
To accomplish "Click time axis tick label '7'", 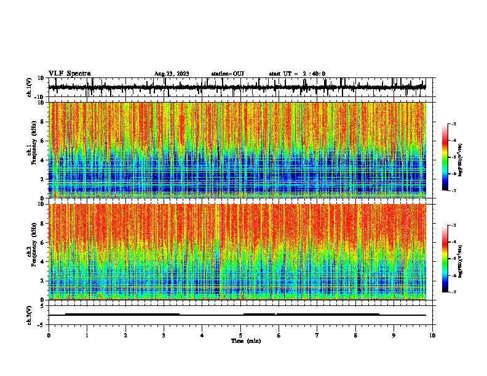I will click(317, 335).
